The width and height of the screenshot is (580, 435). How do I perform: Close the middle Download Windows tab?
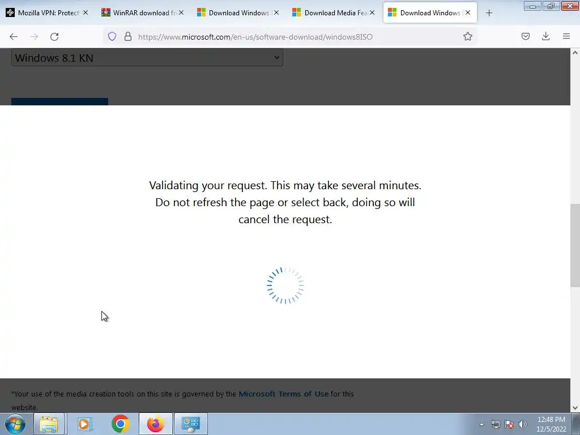click(276, 12)
